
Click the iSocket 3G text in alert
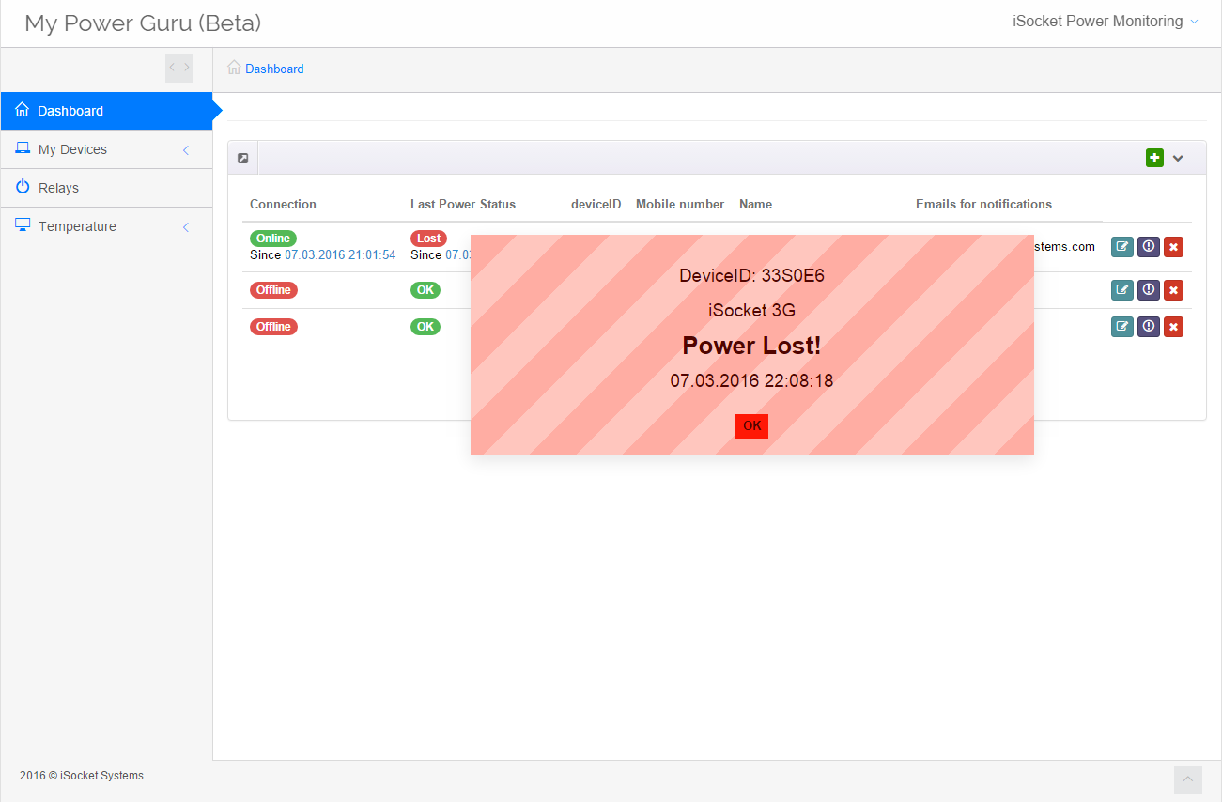coord(751,310)
